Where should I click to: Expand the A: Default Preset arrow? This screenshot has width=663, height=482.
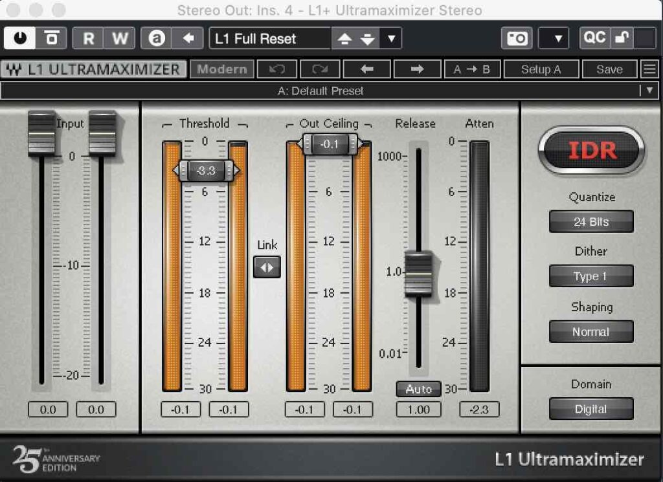pyautogui.click(x=649, y=91)
